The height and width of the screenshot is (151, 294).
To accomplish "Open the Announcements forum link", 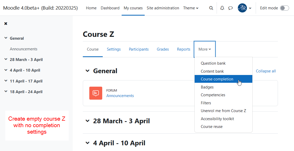I will pyautogui.click(x=120, y=96).
